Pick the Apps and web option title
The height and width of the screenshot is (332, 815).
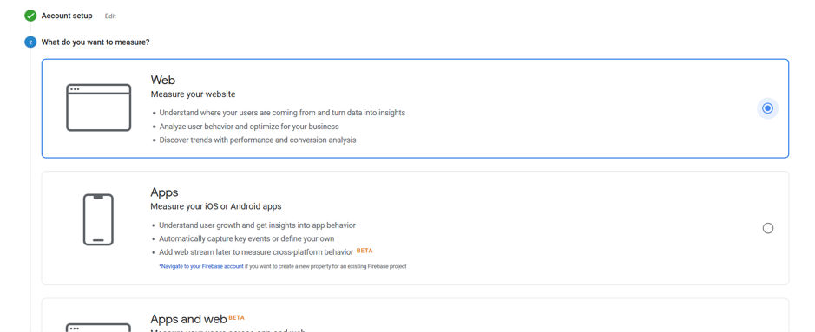pos(188,319)
